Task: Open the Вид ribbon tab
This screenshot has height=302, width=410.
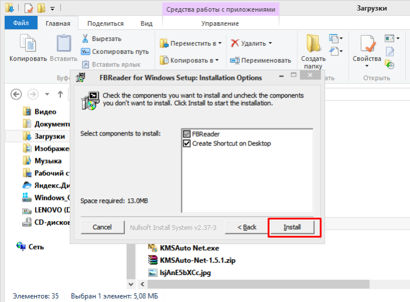Action: pyautogui.click(x=147, y=23)
